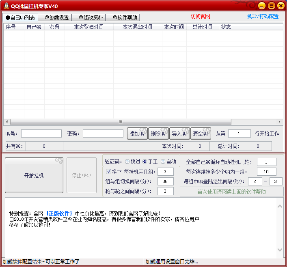Select the 手工 captcha radio button
This screenshot has width=287, height=267.
click(x=145, y=161)
